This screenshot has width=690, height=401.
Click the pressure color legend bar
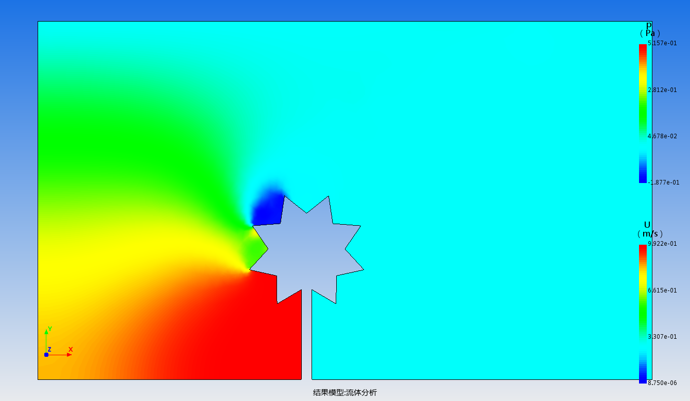coord(643,114)
